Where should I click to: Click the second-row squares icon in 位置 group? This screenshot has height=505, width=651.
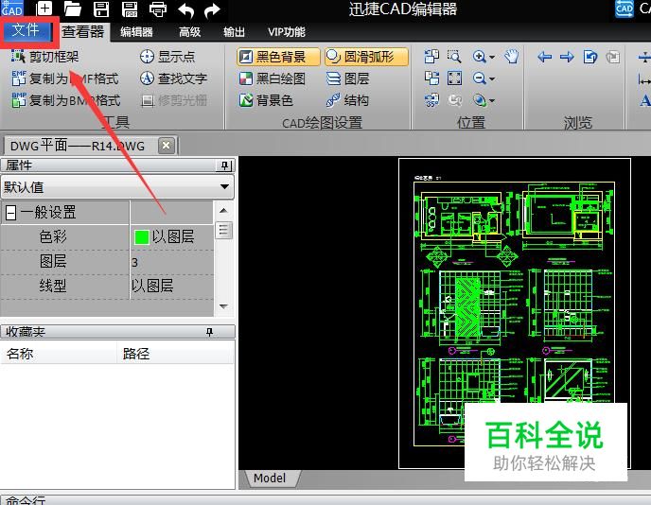[431, 78]
